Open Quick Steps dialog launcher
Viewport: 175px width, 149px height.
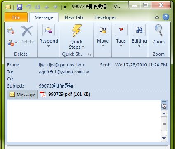[x=90, y=54]
